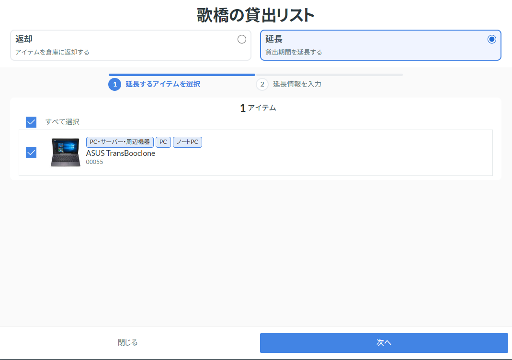Screen dimensions: 512x360
Task: Go to the 延長情報を入力 step label
Action: click(x=297, y=84)
